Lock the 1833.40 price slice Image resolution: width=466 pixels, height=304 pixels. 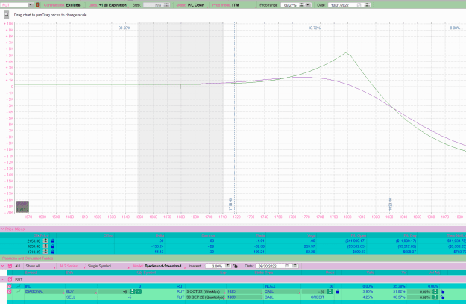(53, 246)
